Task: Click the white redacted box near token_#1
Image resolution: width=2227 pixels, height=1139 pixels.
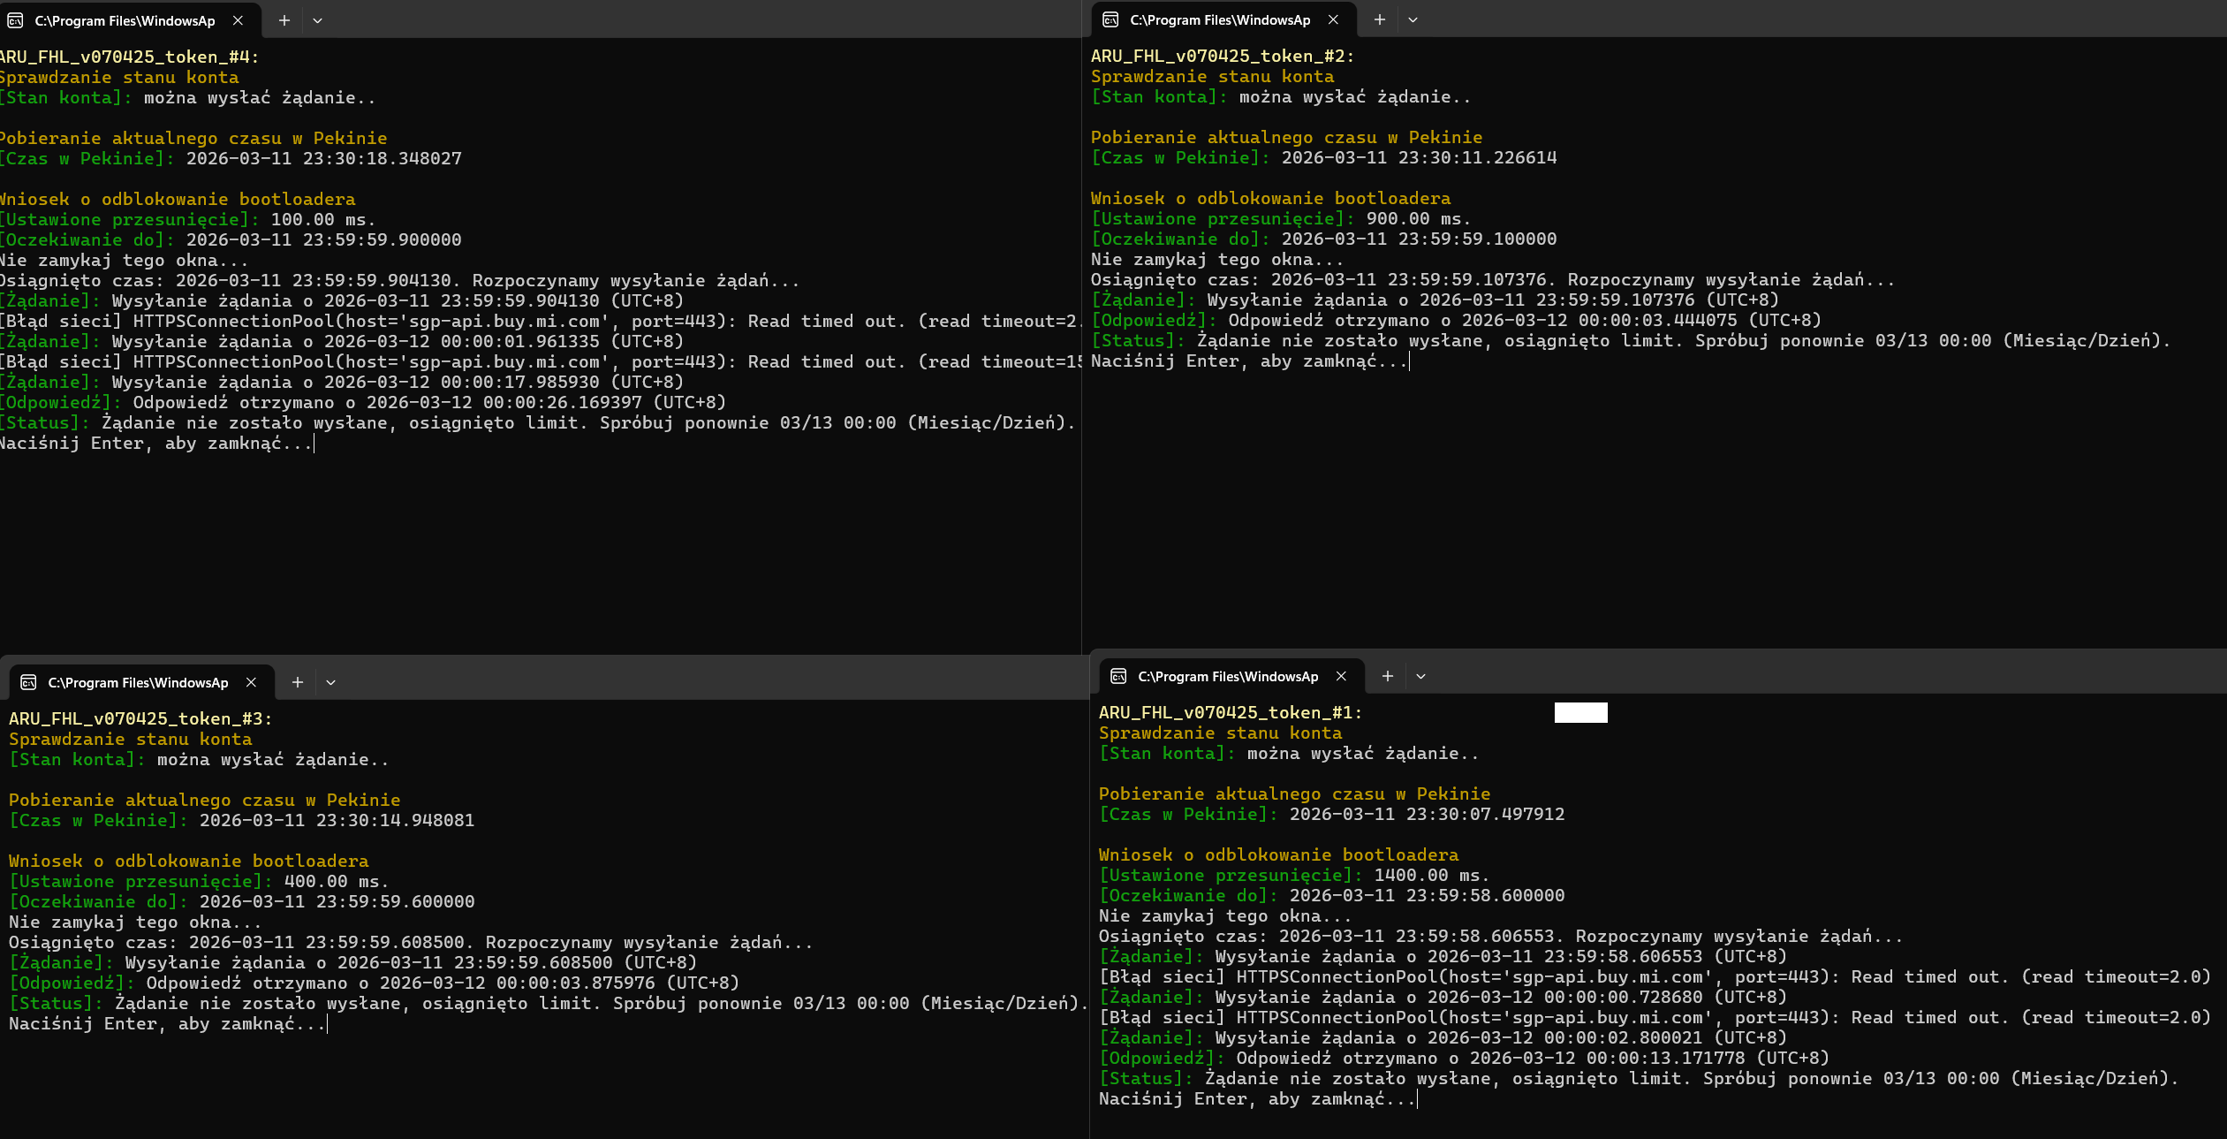Action: [1580, 712]
